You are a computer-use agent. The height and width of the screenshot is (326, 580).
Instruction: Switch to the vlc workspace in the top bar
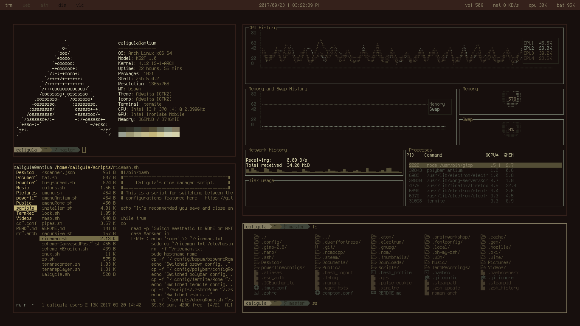click(80, 5)
